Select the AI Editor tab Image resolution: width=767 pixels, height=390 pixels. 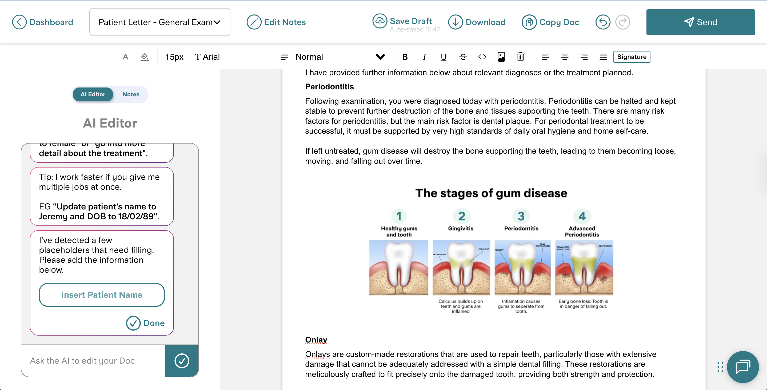tap(93, 94)
